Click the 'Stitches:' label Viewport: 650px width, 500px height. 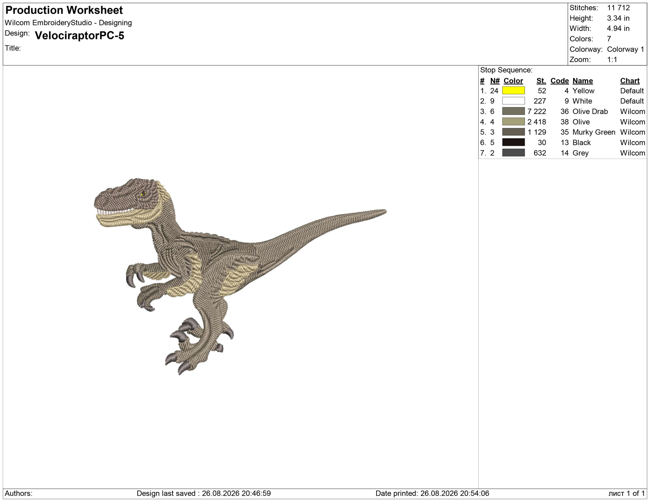[x=584, y=8]
